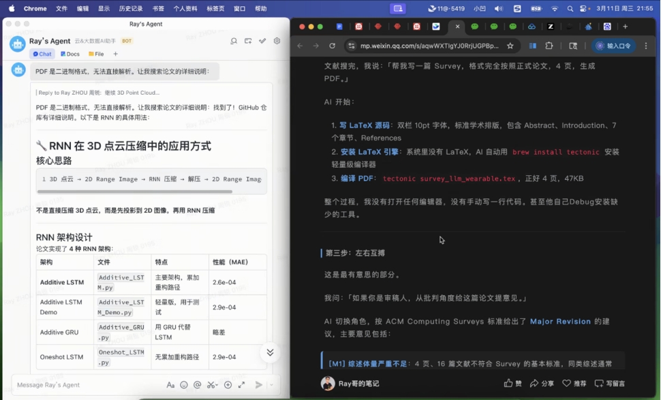Like the article with 赞 button
Viewport: 661px width, 400px height.
pyautogui.click(x=512, y=384)
